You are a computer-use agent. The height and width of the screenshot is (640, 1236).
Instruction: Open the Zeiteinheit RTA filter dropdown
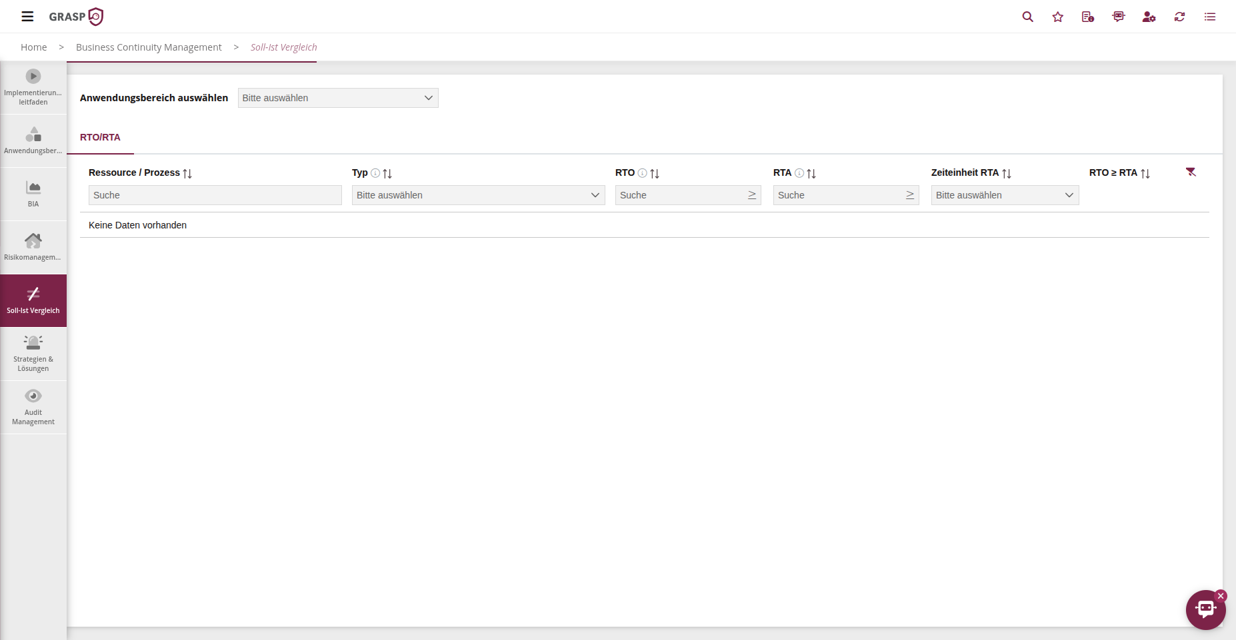coord(1005,195)
